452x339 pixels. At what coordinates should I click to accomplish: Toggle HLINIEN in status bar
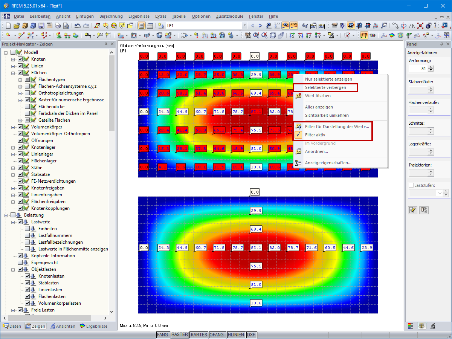[x=236, y=334]
